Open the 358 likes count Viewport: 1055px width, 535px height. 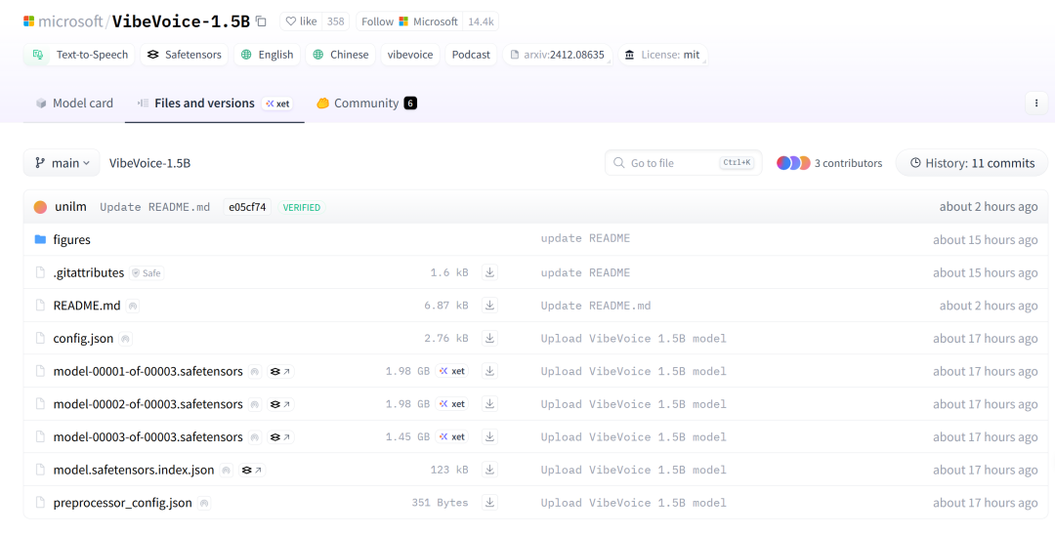(335, 21)
